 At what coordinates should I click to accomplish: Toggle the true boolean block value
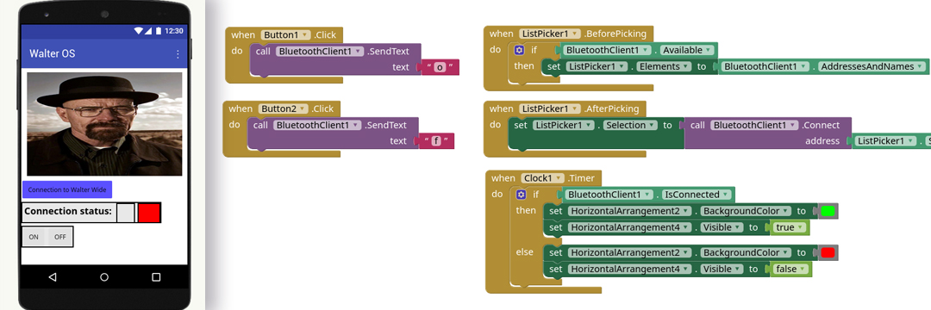789,227
